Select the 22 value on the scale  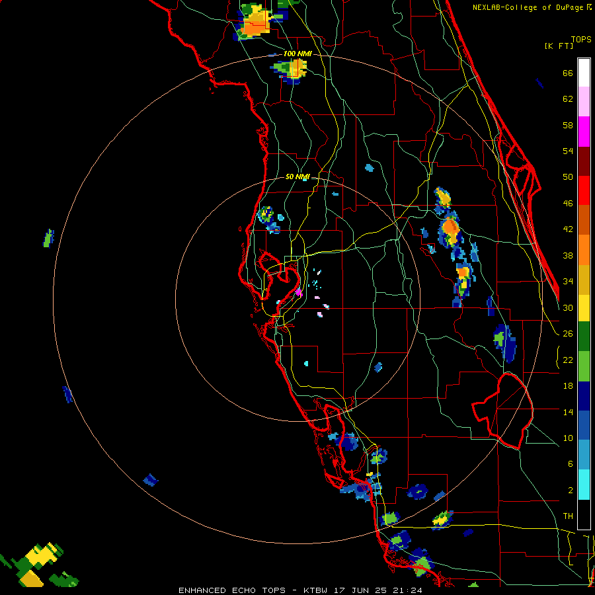click(568, 360)
